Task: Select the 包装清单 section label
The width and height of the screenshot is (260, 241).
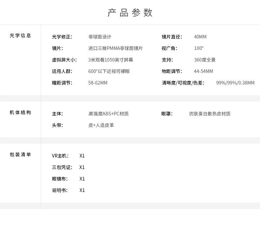Action: 20,155
